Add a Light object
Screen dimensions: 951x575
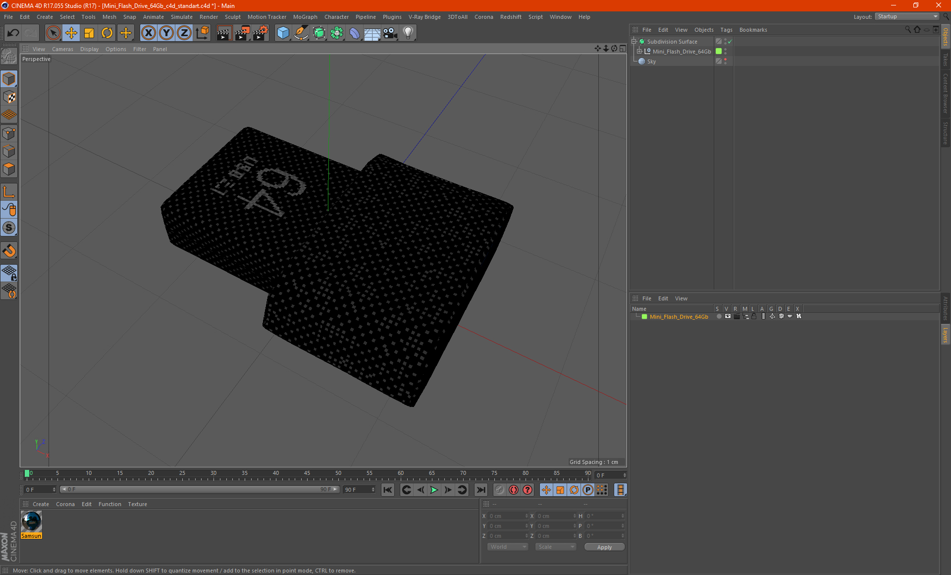click(408, 33)
